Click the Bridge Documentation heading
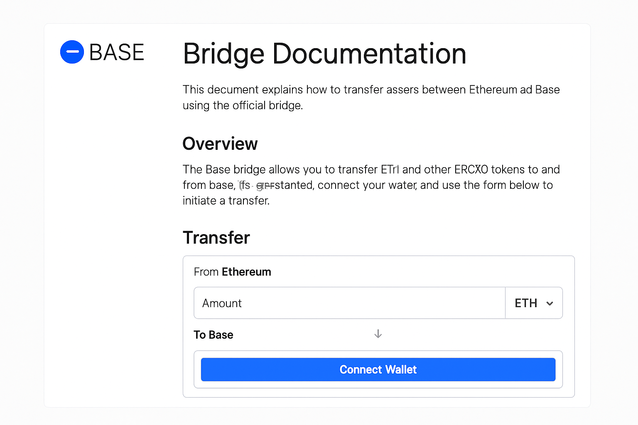 click(324, 54)
